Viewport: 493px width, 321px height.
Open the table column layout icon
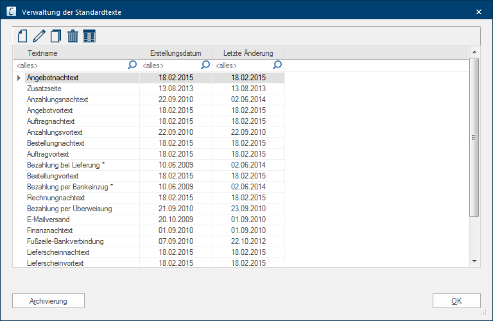89,36
